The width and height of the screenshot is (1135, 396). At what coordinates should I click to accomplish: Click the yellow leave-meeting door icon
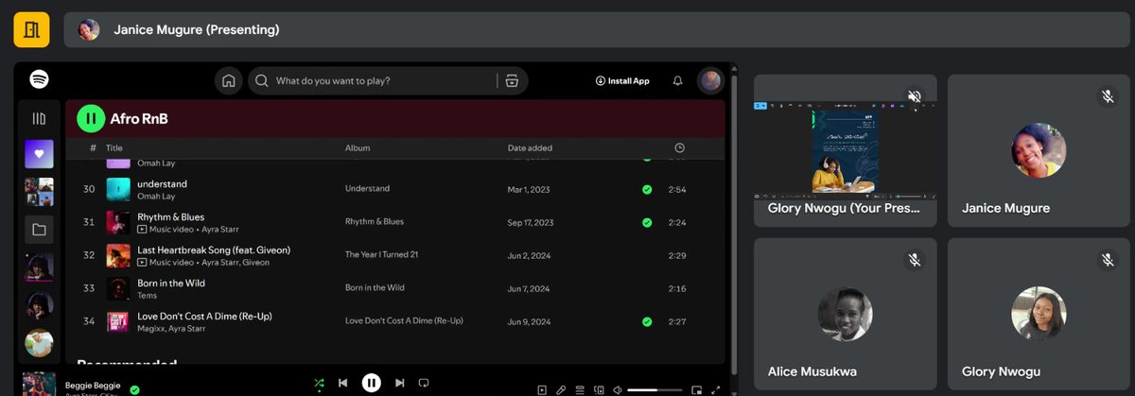point(31,29)
